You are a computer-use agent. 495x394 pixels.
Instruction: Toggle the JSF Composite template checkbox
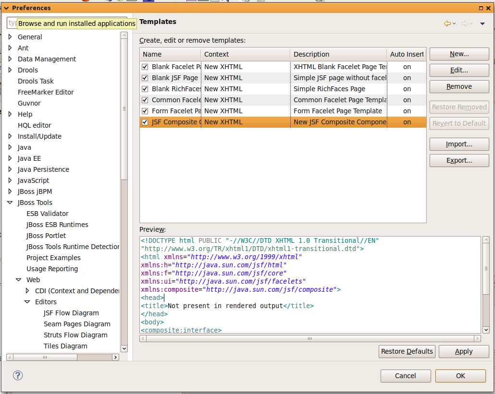pos(145,122)
